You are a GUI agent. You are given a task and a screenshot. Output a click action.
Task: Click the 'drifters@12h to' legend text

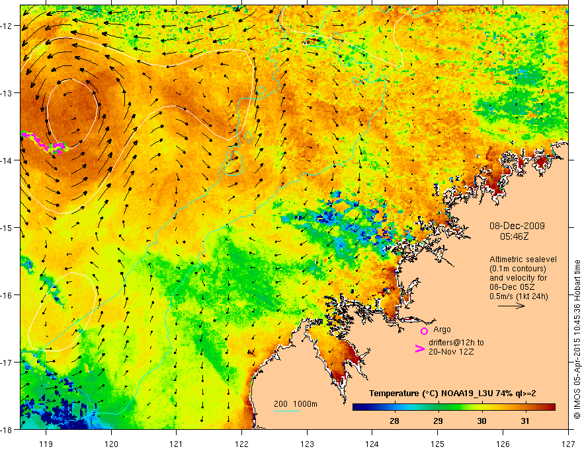pyautogui.click(x=456, y=343)
